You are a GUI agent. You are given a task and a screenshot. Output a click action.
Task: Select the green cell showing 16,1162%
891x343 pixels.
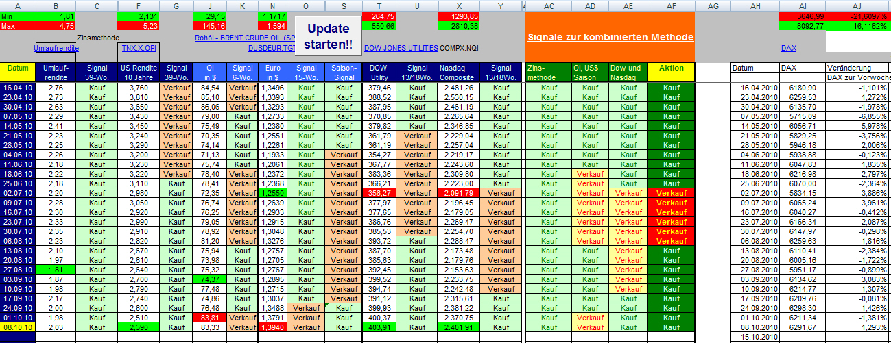pyautogui.click(x=857, y=25)
